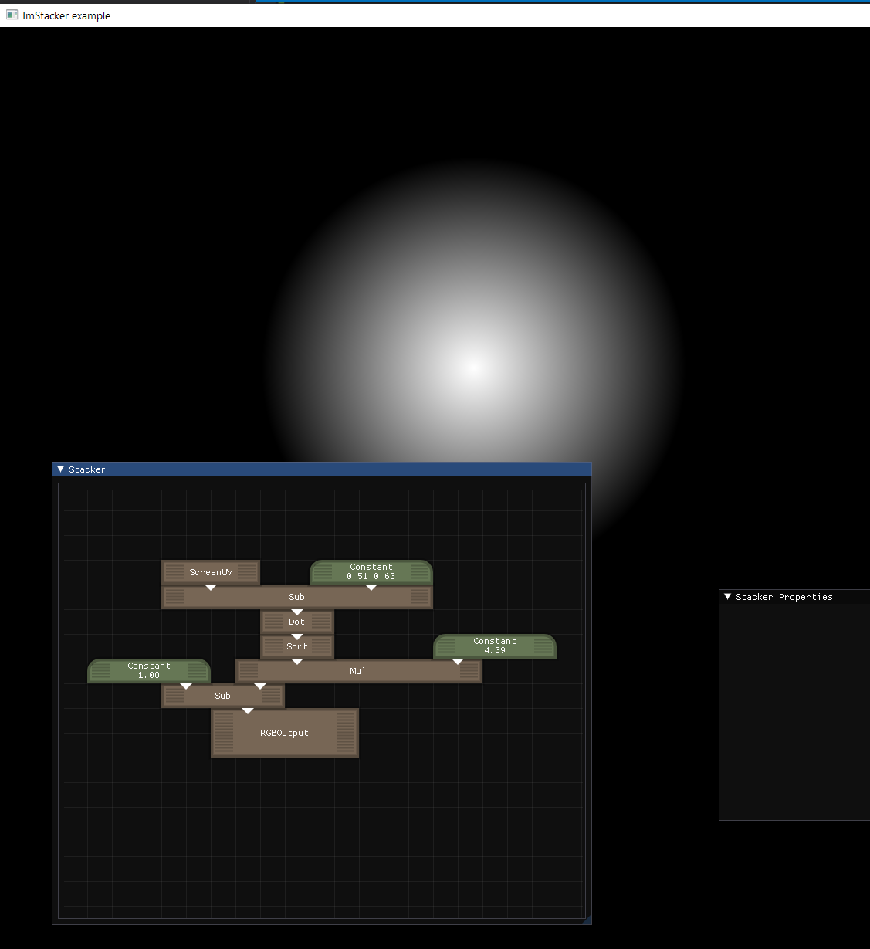Collapse the Stacker Properties panel
Viewport: 870px width, 949px height.
pos(726,596)
